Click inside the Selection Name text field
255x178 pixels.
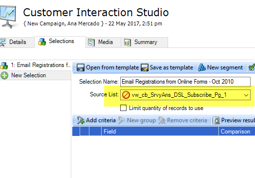click(185, 82)
